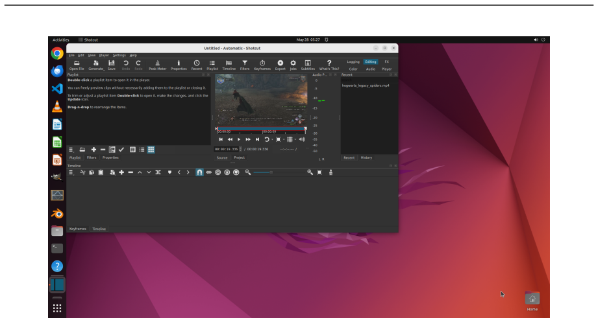Image resolution: width=598 pixels, height=322 pixels.
Task: Open the Jobs panel
Action: coord(293,65)
